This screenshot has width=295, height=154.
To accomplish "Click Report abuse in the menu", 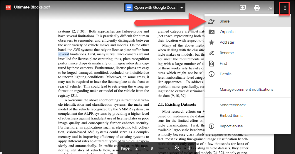I will [x=248, y=126].
